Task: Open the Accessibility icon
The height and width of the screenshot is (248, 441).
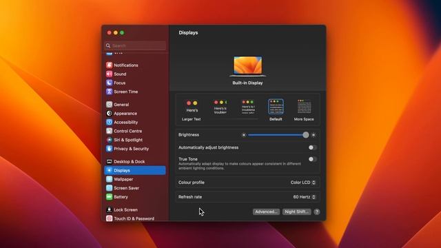Action: pyautogui.click(x=109, y=122)
